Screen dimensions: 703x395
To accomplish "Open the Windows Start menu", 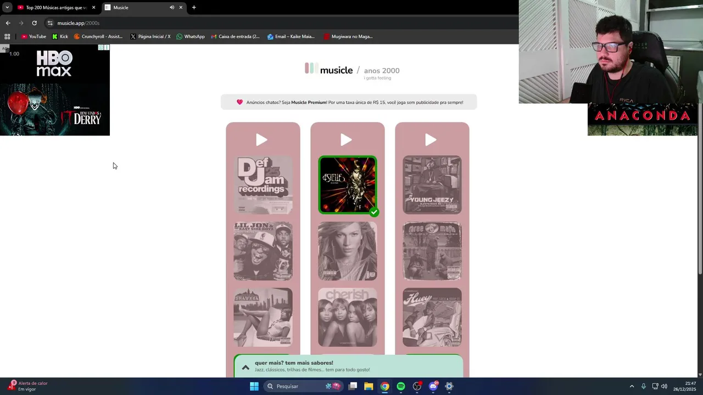I will click(x=254, y=386).
